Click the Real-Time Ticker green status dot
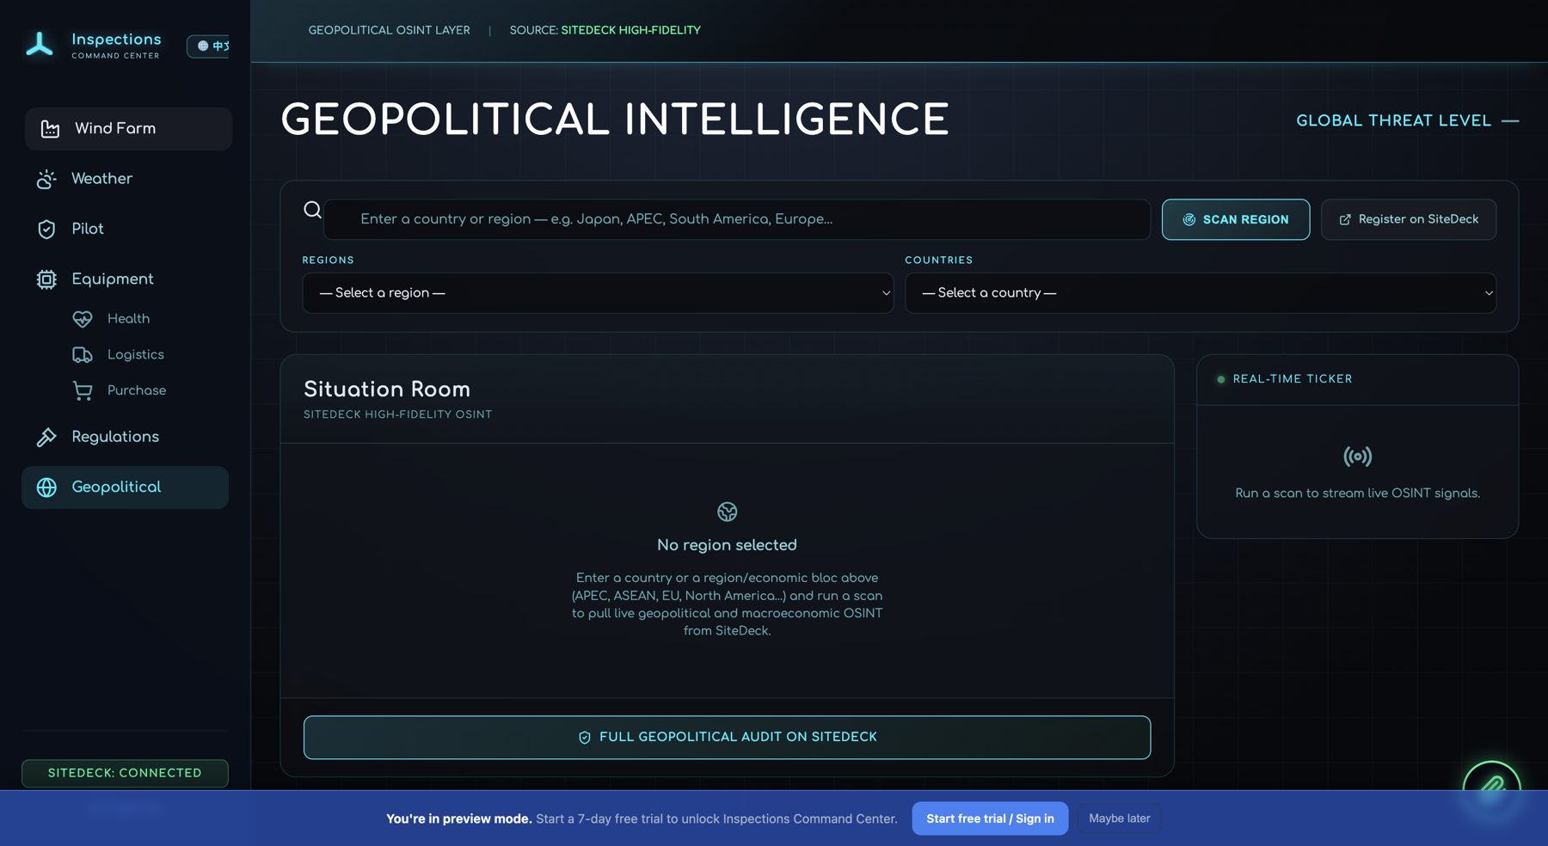Image resolution: width=1548 pixels, height=846 pixels. click(x=1220, y=379)
